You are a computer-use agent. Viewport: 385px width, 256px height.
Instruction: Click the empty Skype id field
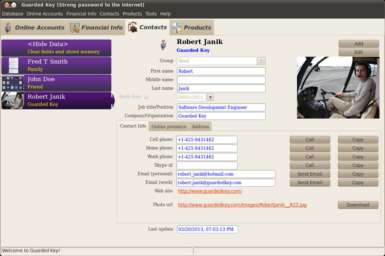pyautogui.click(x=207, y=165)
